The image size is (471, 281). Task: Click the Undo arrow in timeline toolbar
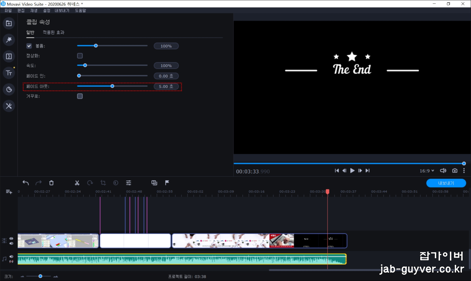coord(26,183)
